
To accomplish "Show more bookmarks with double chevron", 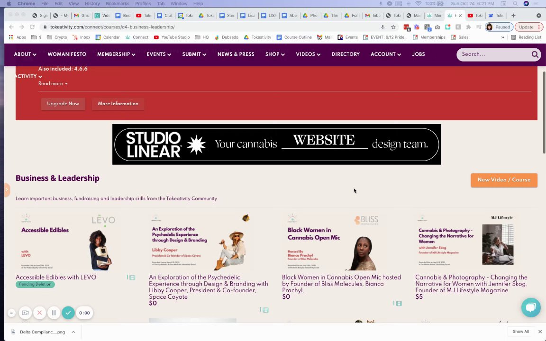I will pos(502,37).
